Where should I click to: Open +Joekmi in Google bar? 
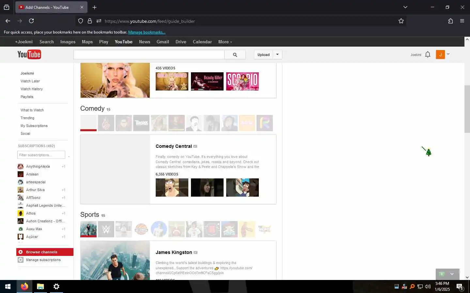pyautogui.click(x=24, y=42)
